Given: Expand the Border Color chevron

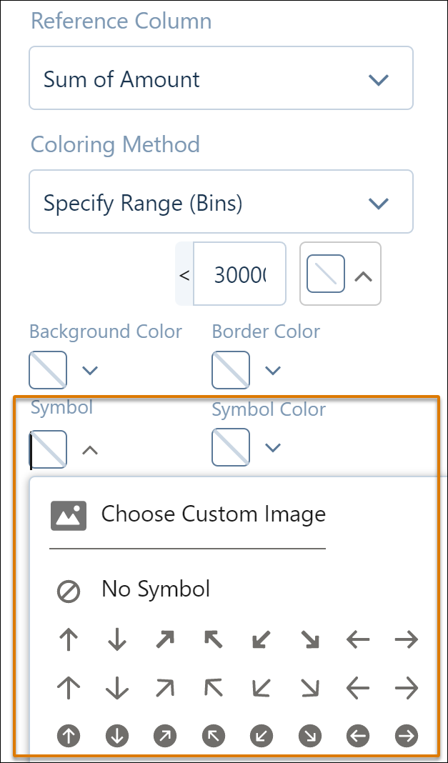Looking at the screenshot, I should pyautogui.click(x=273, y=371).
